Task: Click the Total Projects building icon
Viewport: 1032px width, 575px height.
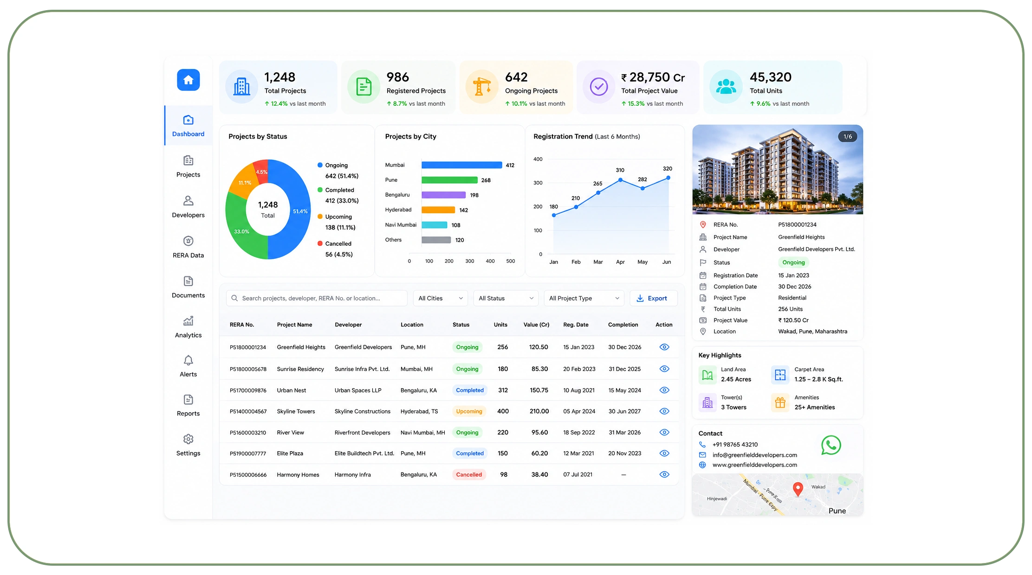Action: [x=241, y=86]
